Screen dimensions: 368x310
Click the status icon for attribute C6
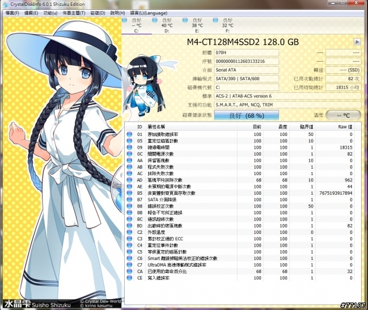point(129,258)
